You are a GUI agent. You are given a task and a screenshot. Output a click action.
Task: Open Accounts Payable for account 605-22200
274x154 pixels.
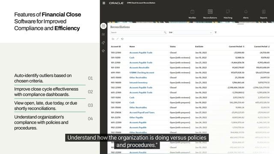pyautogui.click(x=138, y=123)
